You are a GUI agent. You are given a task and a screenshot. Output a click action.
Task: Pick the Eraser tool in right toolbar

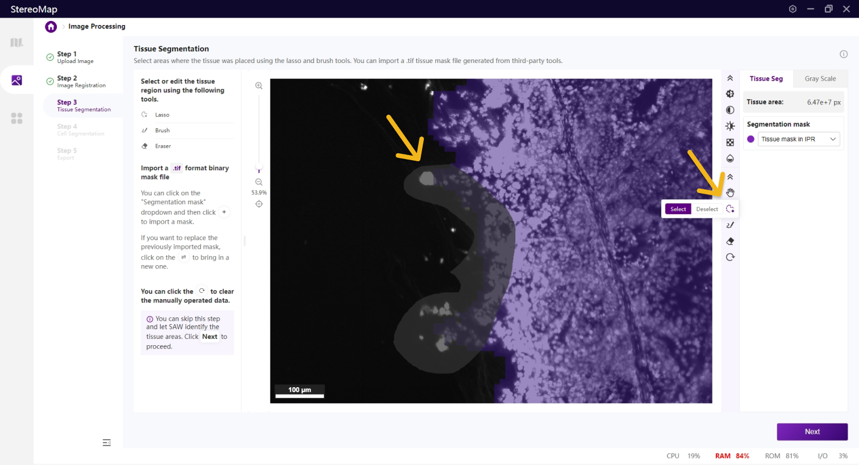point(730,241)
